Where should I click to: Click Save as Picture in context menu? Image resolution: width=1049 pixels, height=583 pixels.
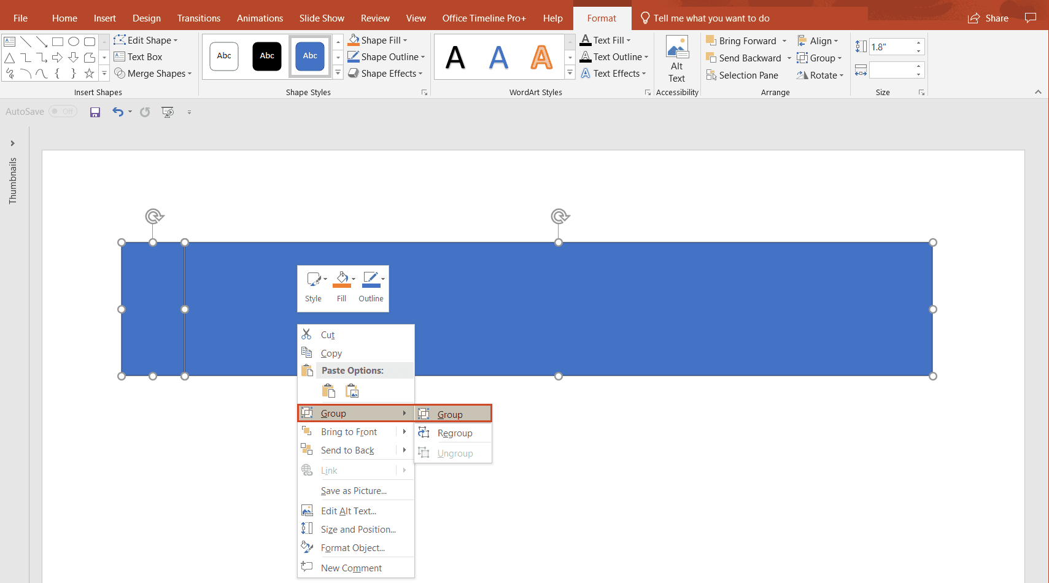354,490
